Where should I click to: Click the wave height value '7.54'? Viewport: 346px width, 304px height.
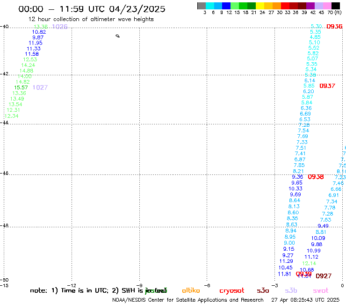[303, 130]
